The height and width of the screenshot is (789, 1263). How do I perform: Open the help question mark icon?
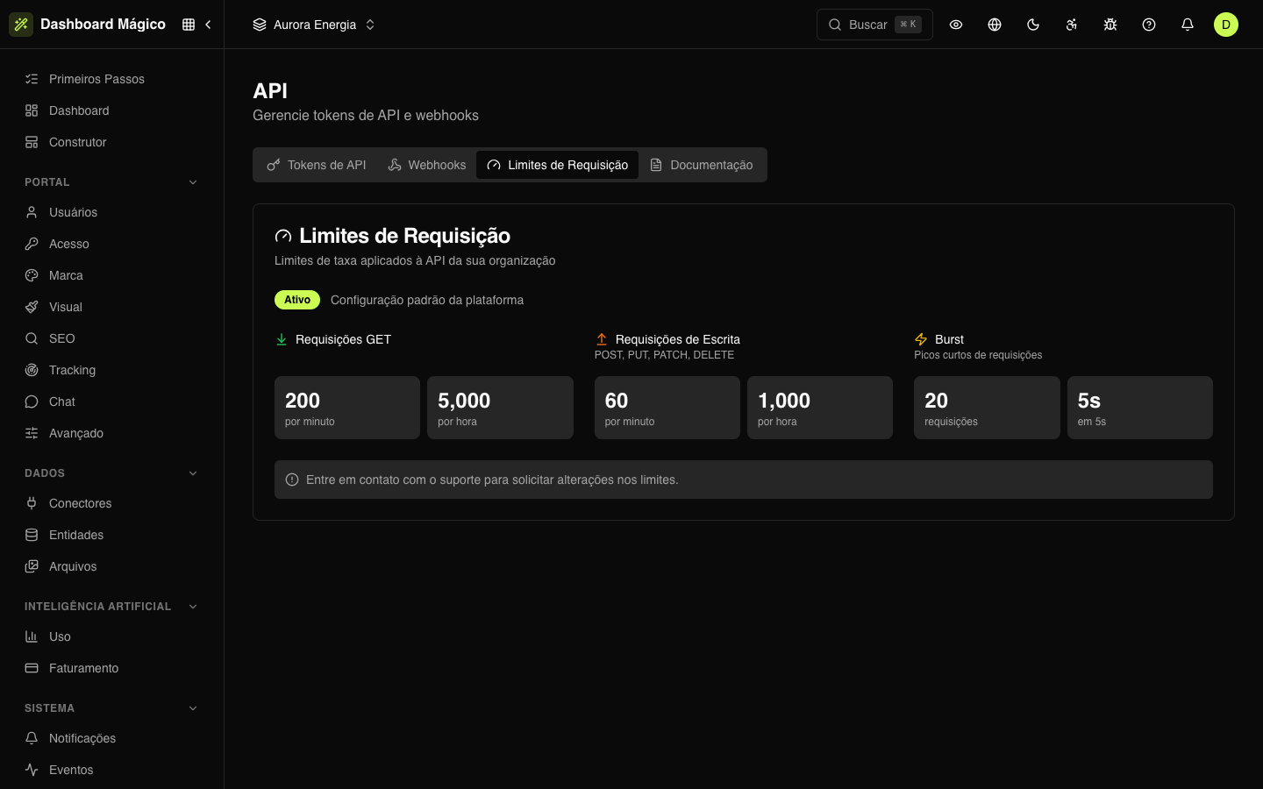pyautogui.click(x=1149, y=25)
